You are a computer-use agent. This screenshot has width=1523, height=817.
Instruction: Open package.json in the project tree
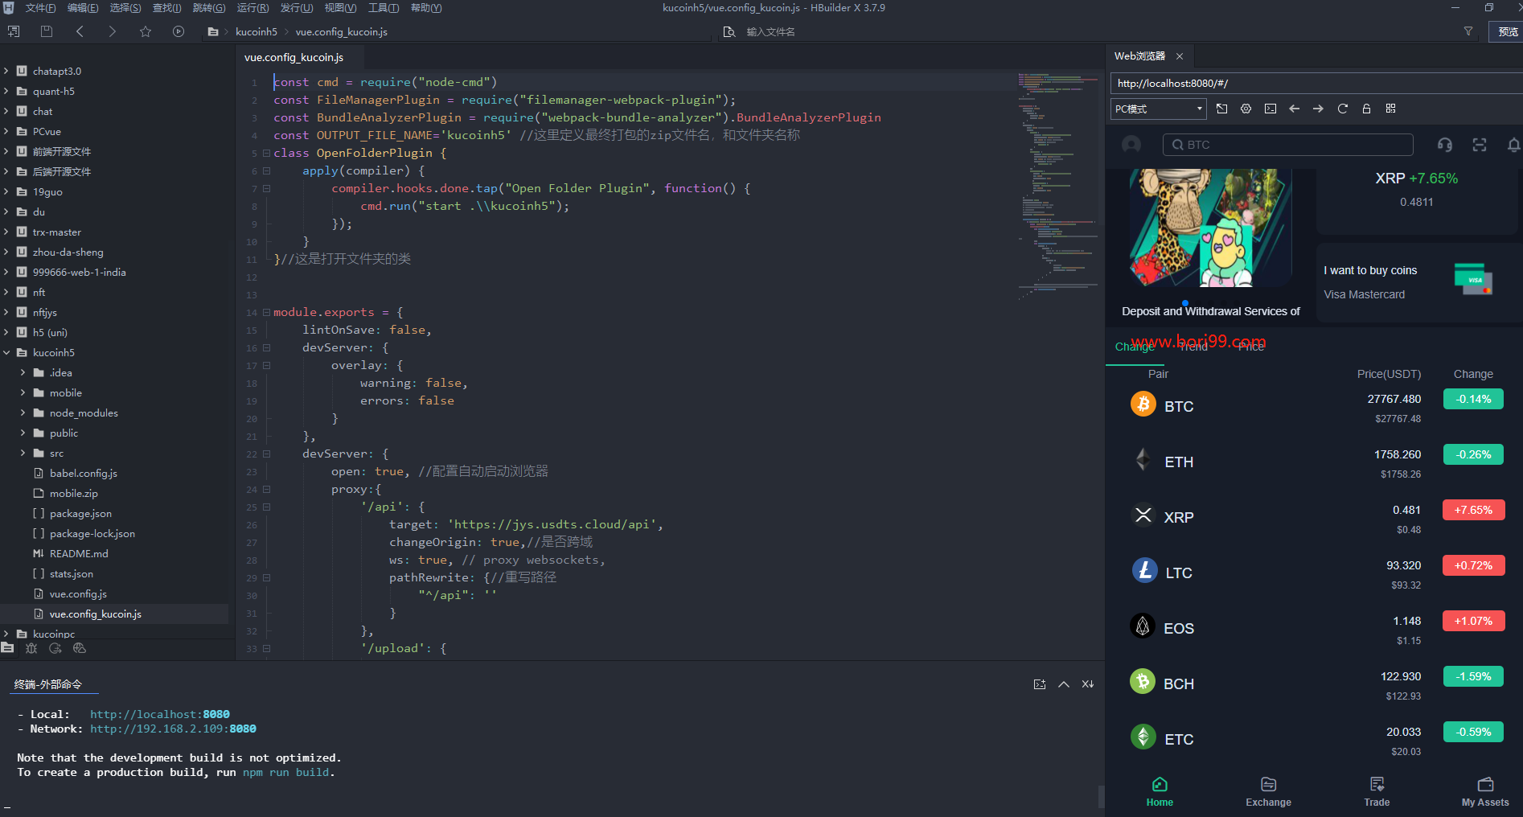(80, 513)
